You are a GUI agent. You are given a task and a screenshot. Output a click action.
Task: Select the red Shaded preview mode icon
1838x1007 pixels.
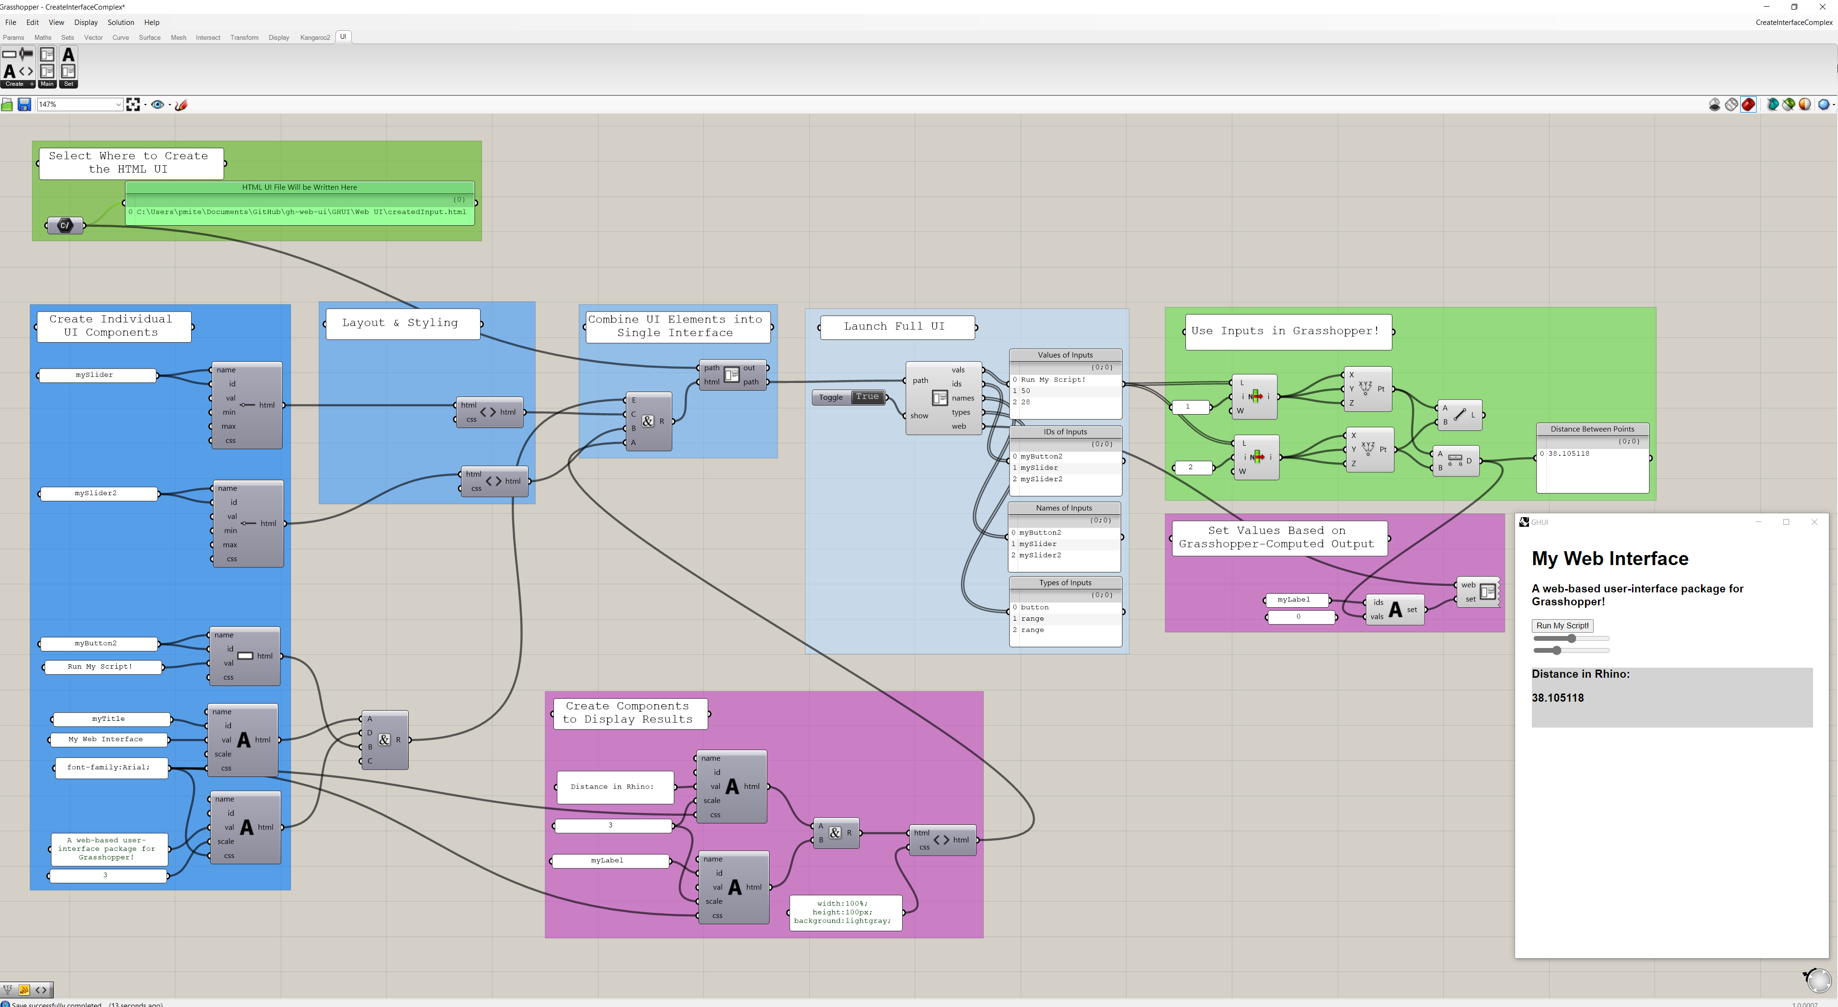pos(1748,105)
